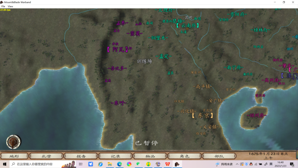This screenshot has width=298, height=168.
Task: Select the -高平镇- castle label
Action: (203, 86)
